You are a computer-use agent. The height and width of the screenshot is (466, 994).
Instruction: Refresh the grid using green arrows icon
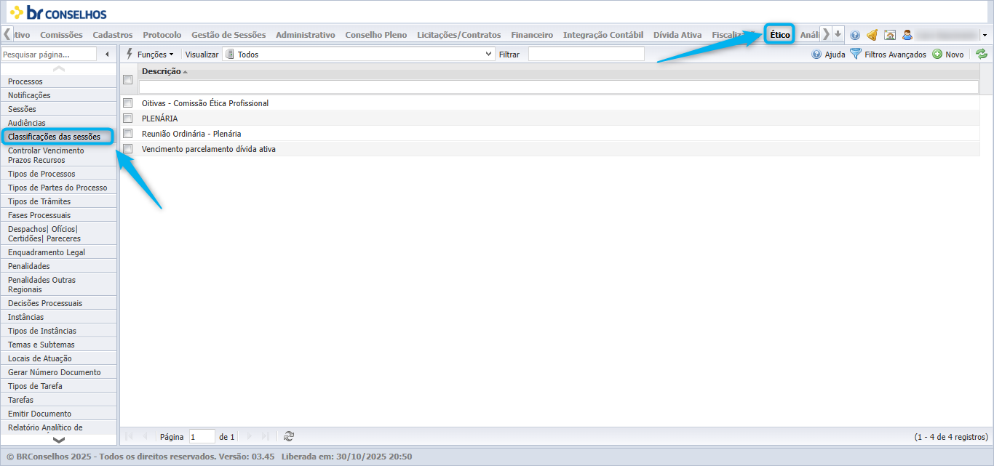click(x=982, y=54)
